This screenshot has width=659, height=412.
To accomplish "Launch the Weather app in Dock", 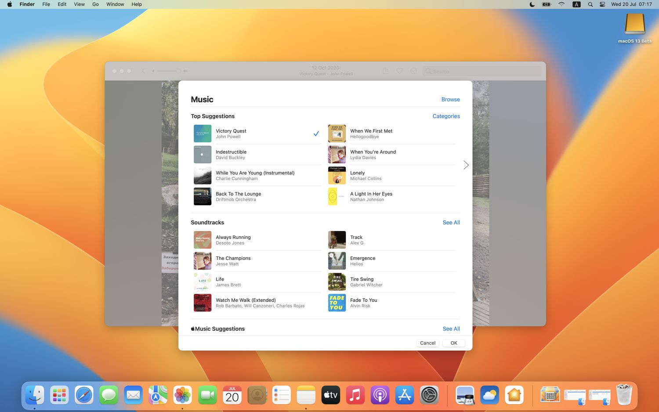I will pyautogui.click(x=489, y=395).
